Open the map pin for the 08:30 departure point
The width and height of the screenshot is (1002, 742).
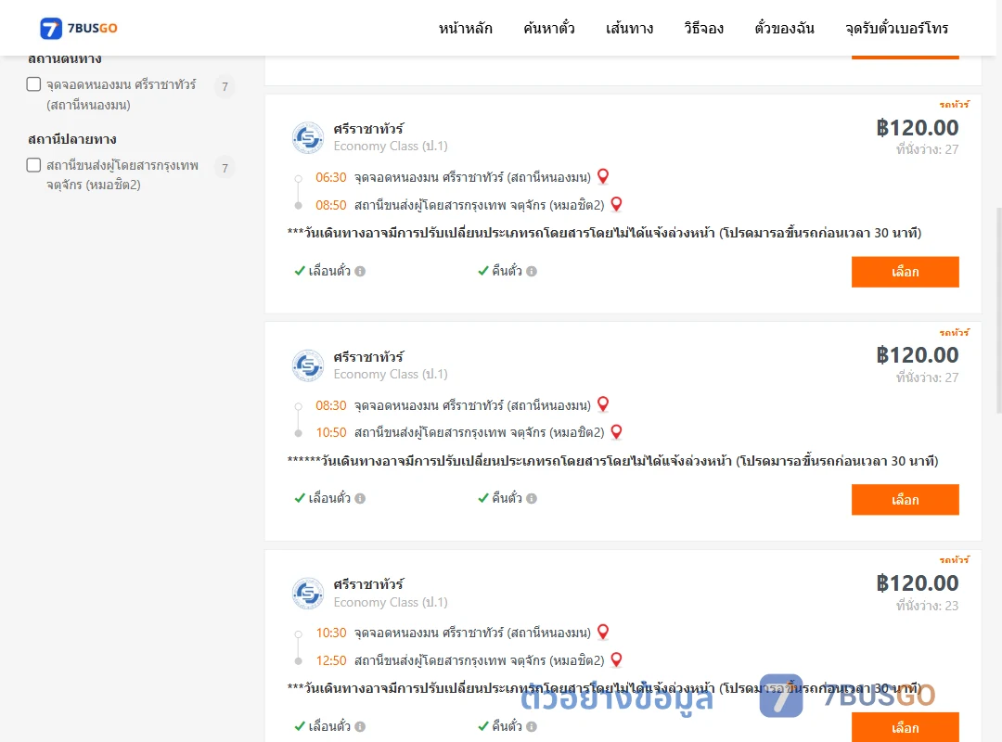tap(603, 404)
